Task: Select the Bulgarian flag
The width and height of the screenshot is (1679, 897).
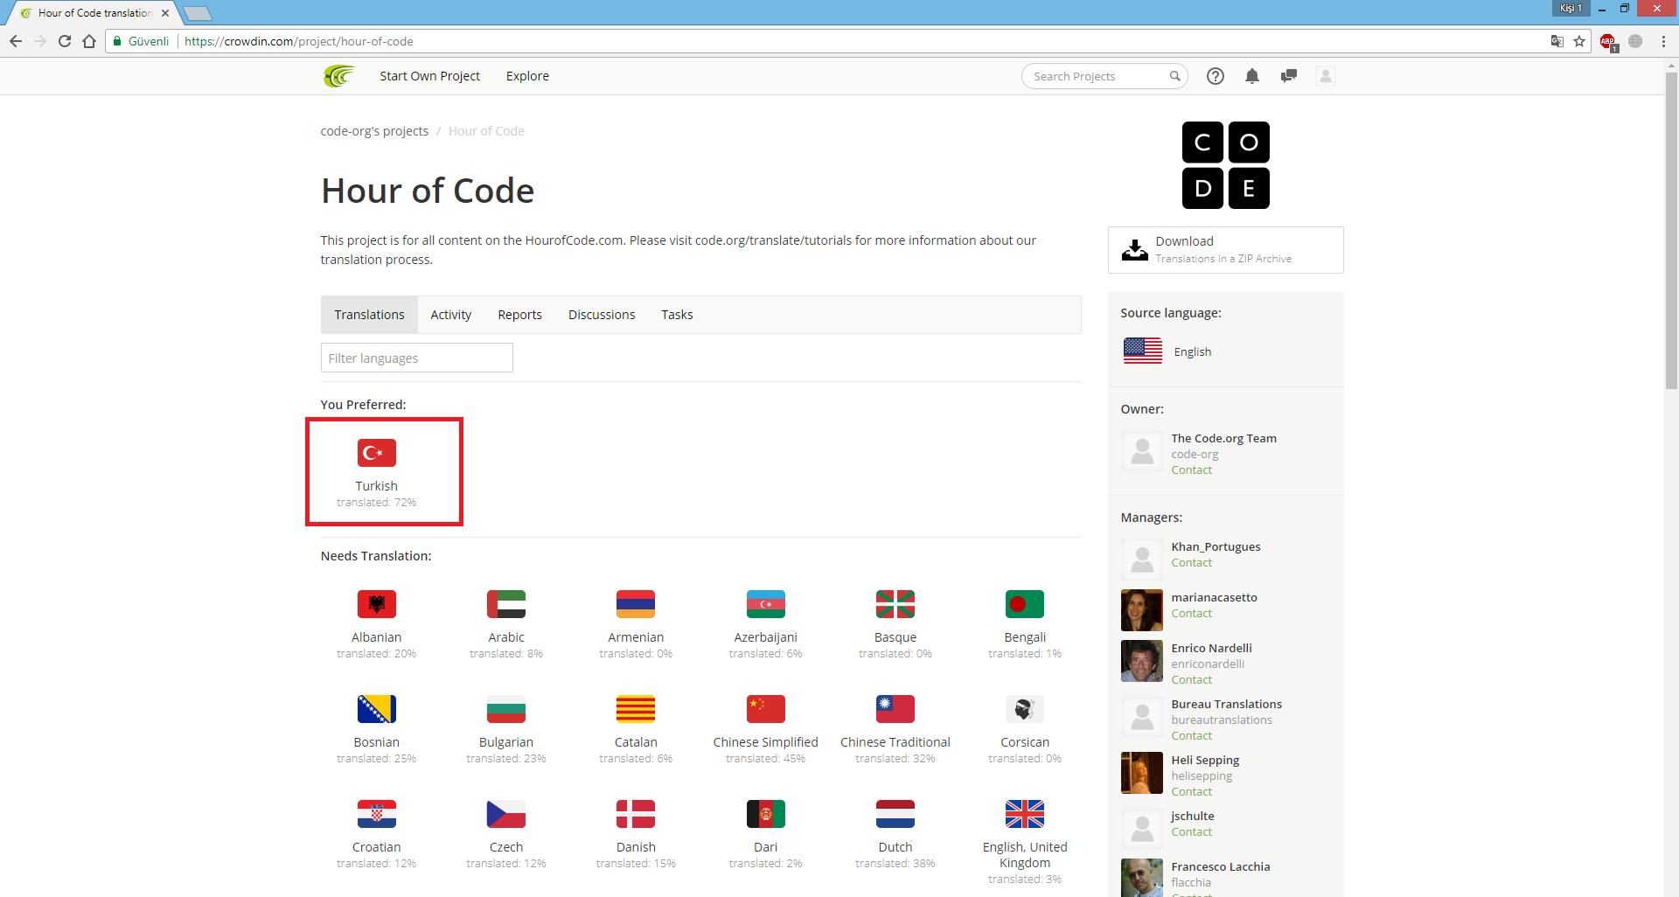Action: click(506, 709)
